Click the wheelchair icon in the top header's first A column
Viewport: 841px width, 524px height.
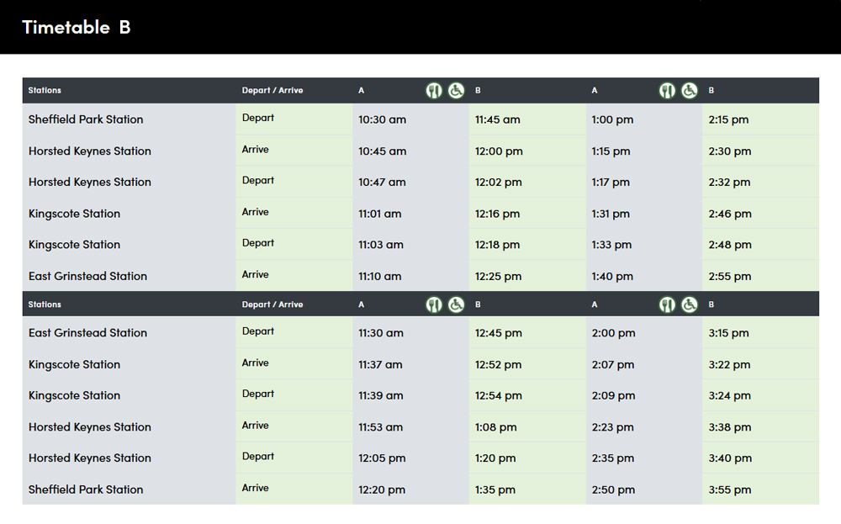(x=456, y=91)
